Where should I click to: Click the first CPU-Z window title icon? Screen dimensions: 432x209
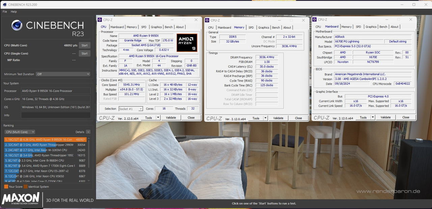tap(100, 20)
